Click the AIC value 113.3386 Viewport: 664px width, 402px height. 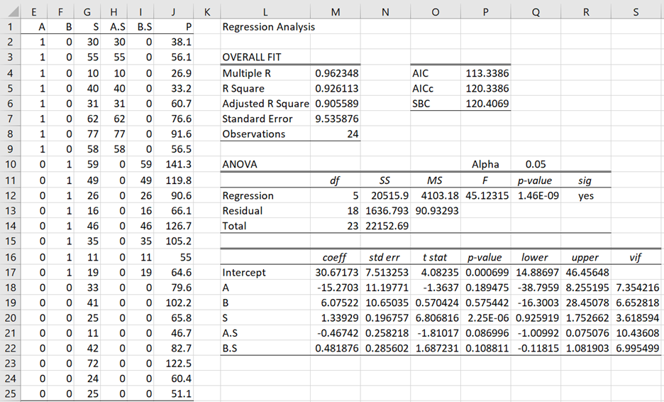[487, 73]
